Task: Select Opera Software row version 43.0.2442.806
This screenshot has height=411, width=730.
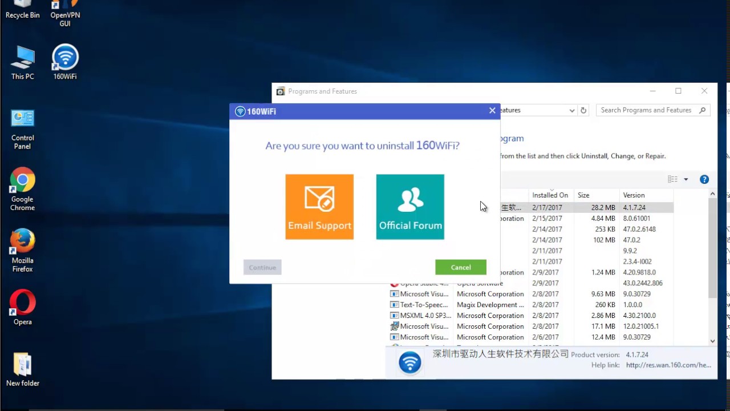Action: [531, 284]
